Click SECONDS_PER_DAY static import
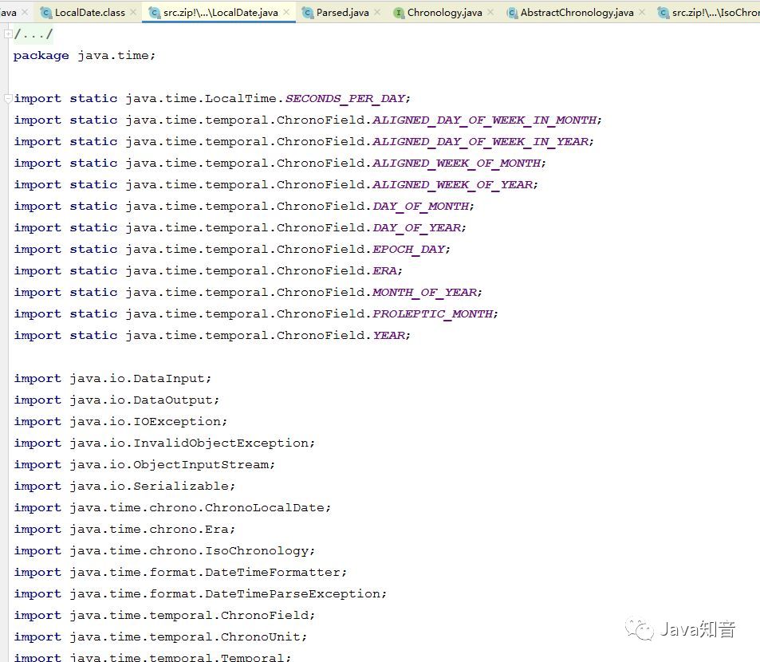 point(345,98)
